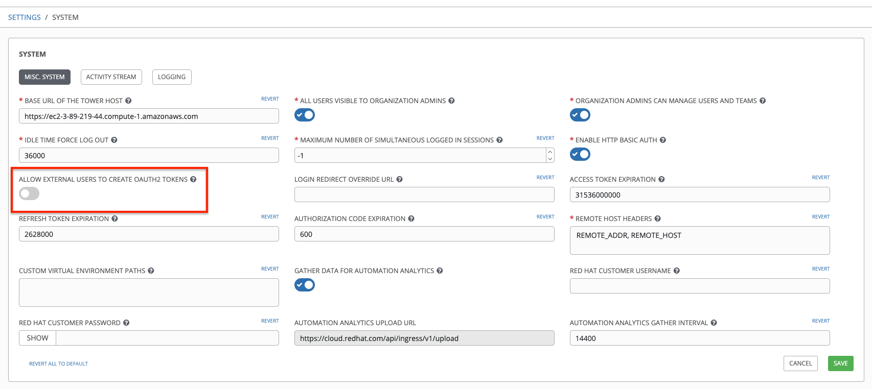Open help tooltip for Allow External Users OAuth2 Tokens
The width and height of the screenshot is (872, 389).
point(193,179)
